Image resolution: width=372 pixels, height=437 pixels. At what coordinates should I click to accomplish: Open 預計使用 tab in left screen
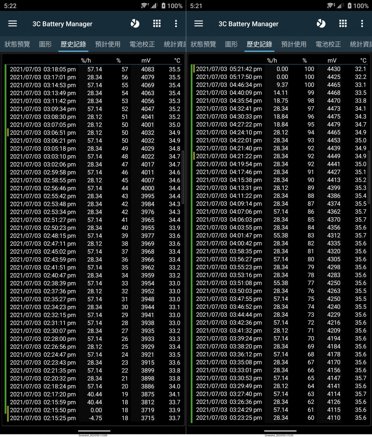pyautogui.click(x=108, y=45)
